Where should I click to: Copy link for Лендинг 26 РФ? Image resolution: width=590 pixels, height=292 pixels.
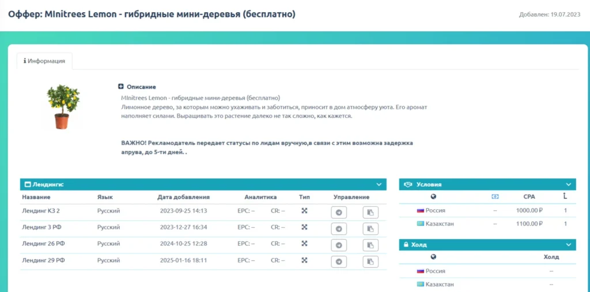pyautogui.click(x=370, y=245)
